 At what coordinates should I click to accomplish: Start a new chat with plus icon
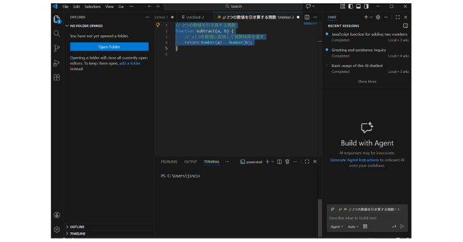click(x=366, y=17)
